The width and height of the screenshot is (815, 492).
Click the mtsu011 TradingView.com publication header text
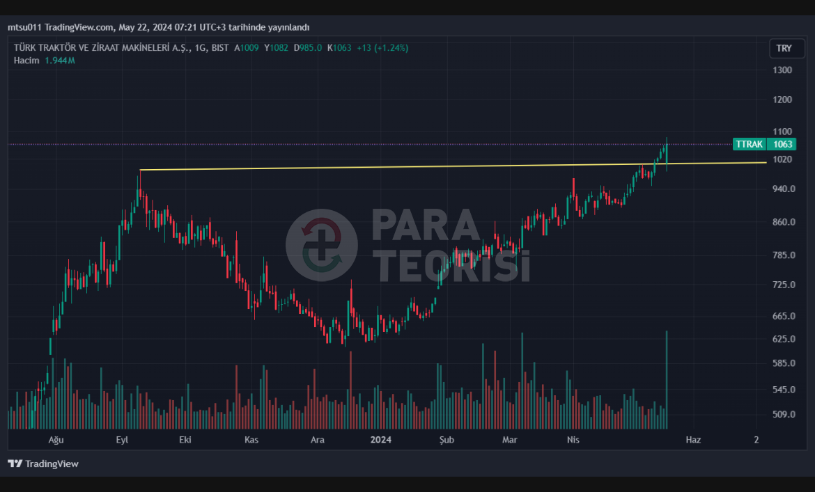pos(159,27)
